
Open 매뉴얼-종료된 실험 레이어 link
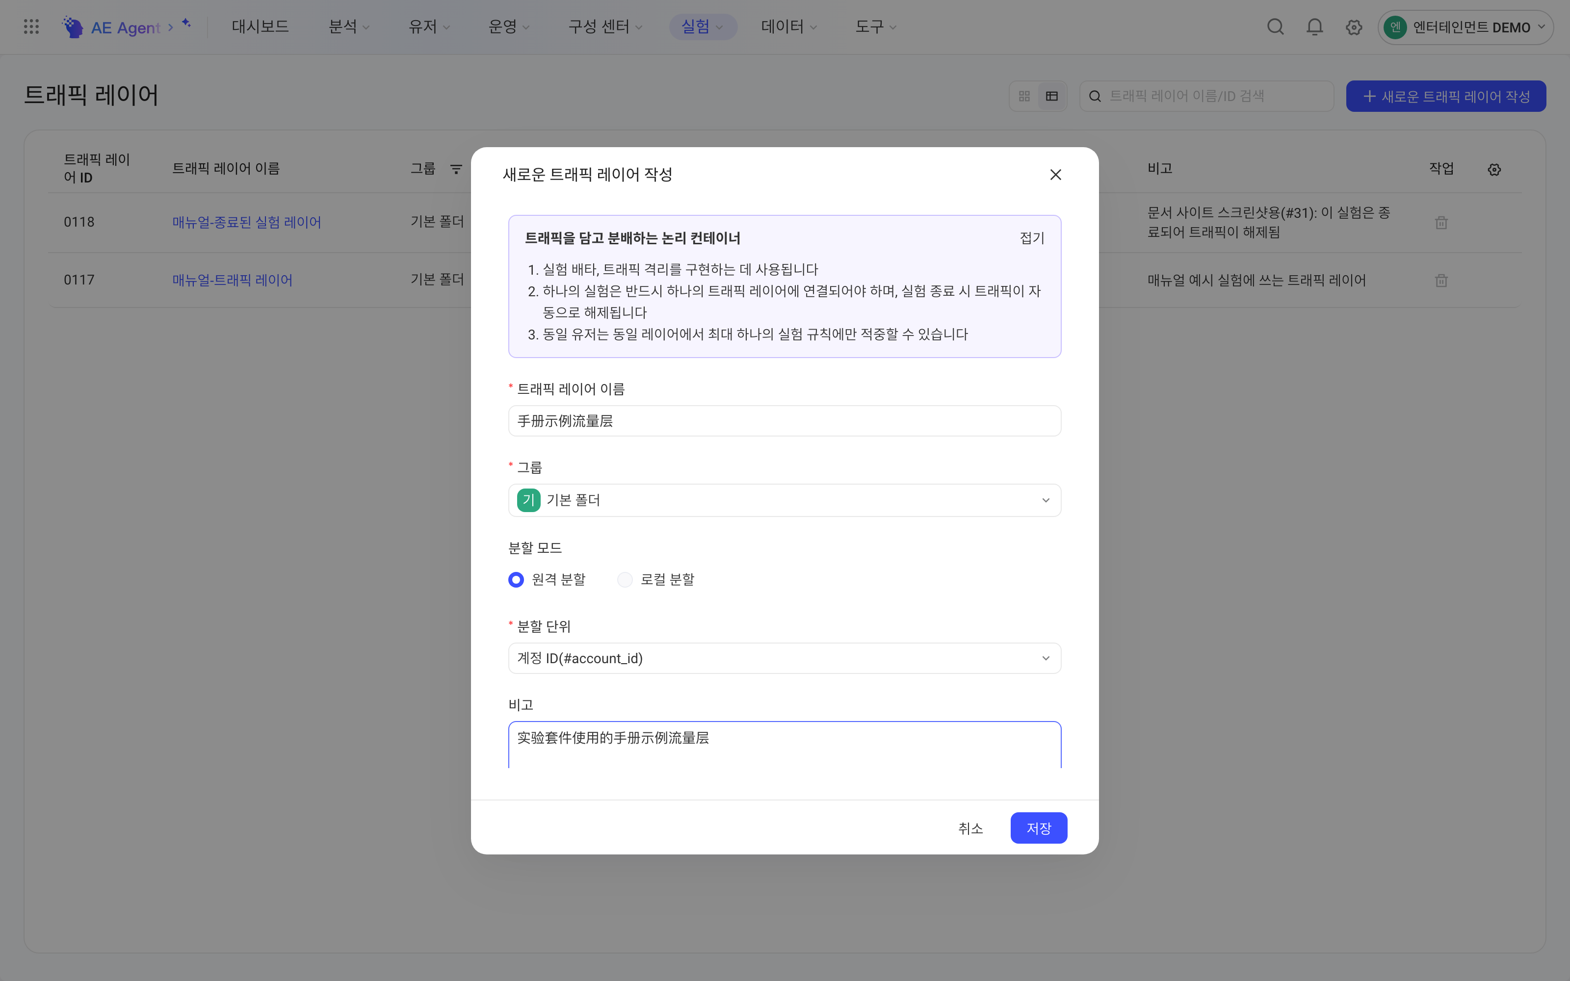click(x=246, y=222)
